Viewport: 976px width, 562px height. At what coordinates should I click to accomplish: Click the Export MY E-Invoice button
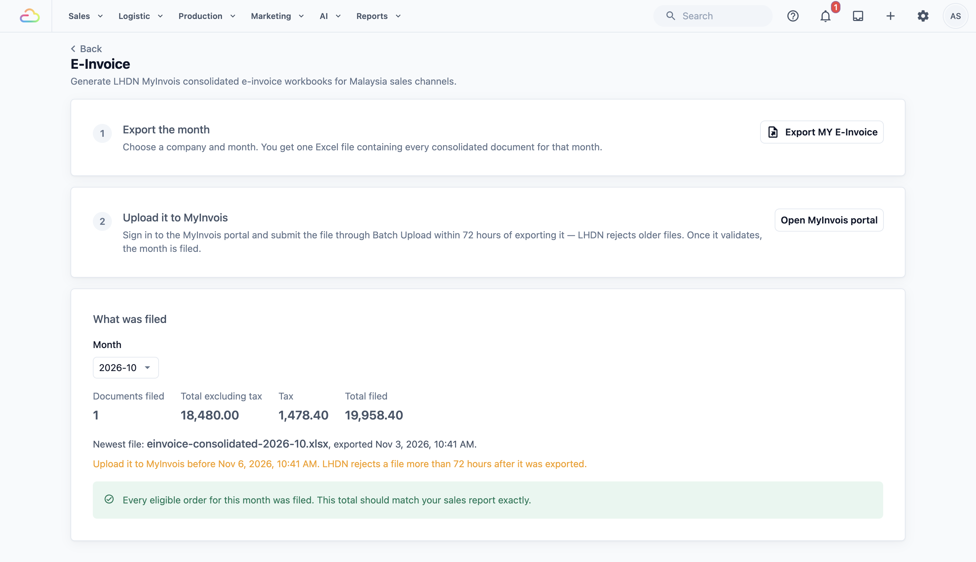coord(821,132)
